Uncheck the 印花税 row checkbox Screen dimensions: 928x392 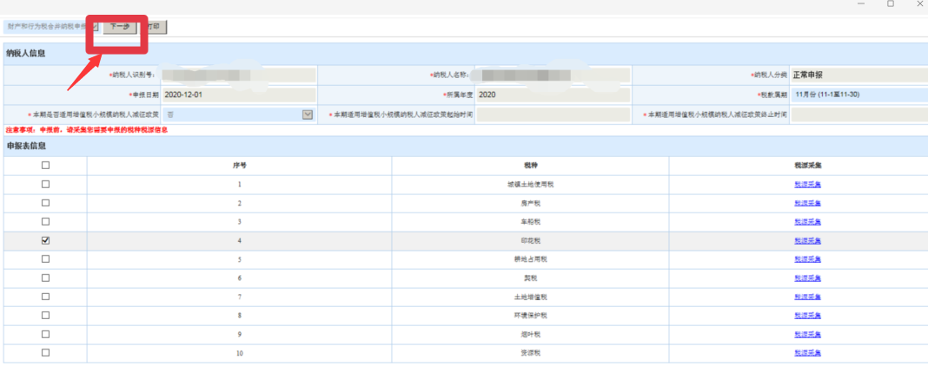(45, 240)
